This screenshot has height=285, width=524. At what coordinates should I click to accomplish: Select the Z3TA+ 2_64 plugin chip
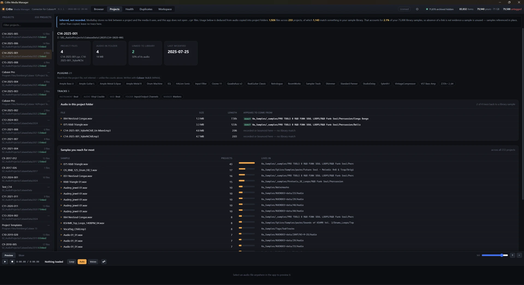coord(447,84)
